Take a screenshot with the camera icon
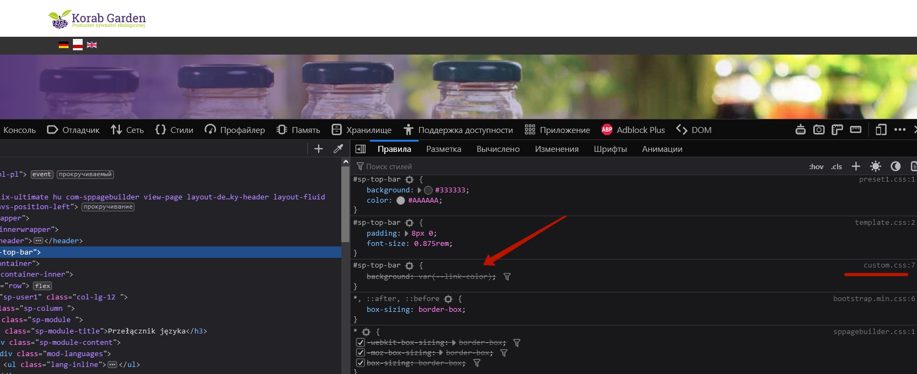Image resolution: width=917 pixels, height=374 pixels. click(x=819, y=130)
